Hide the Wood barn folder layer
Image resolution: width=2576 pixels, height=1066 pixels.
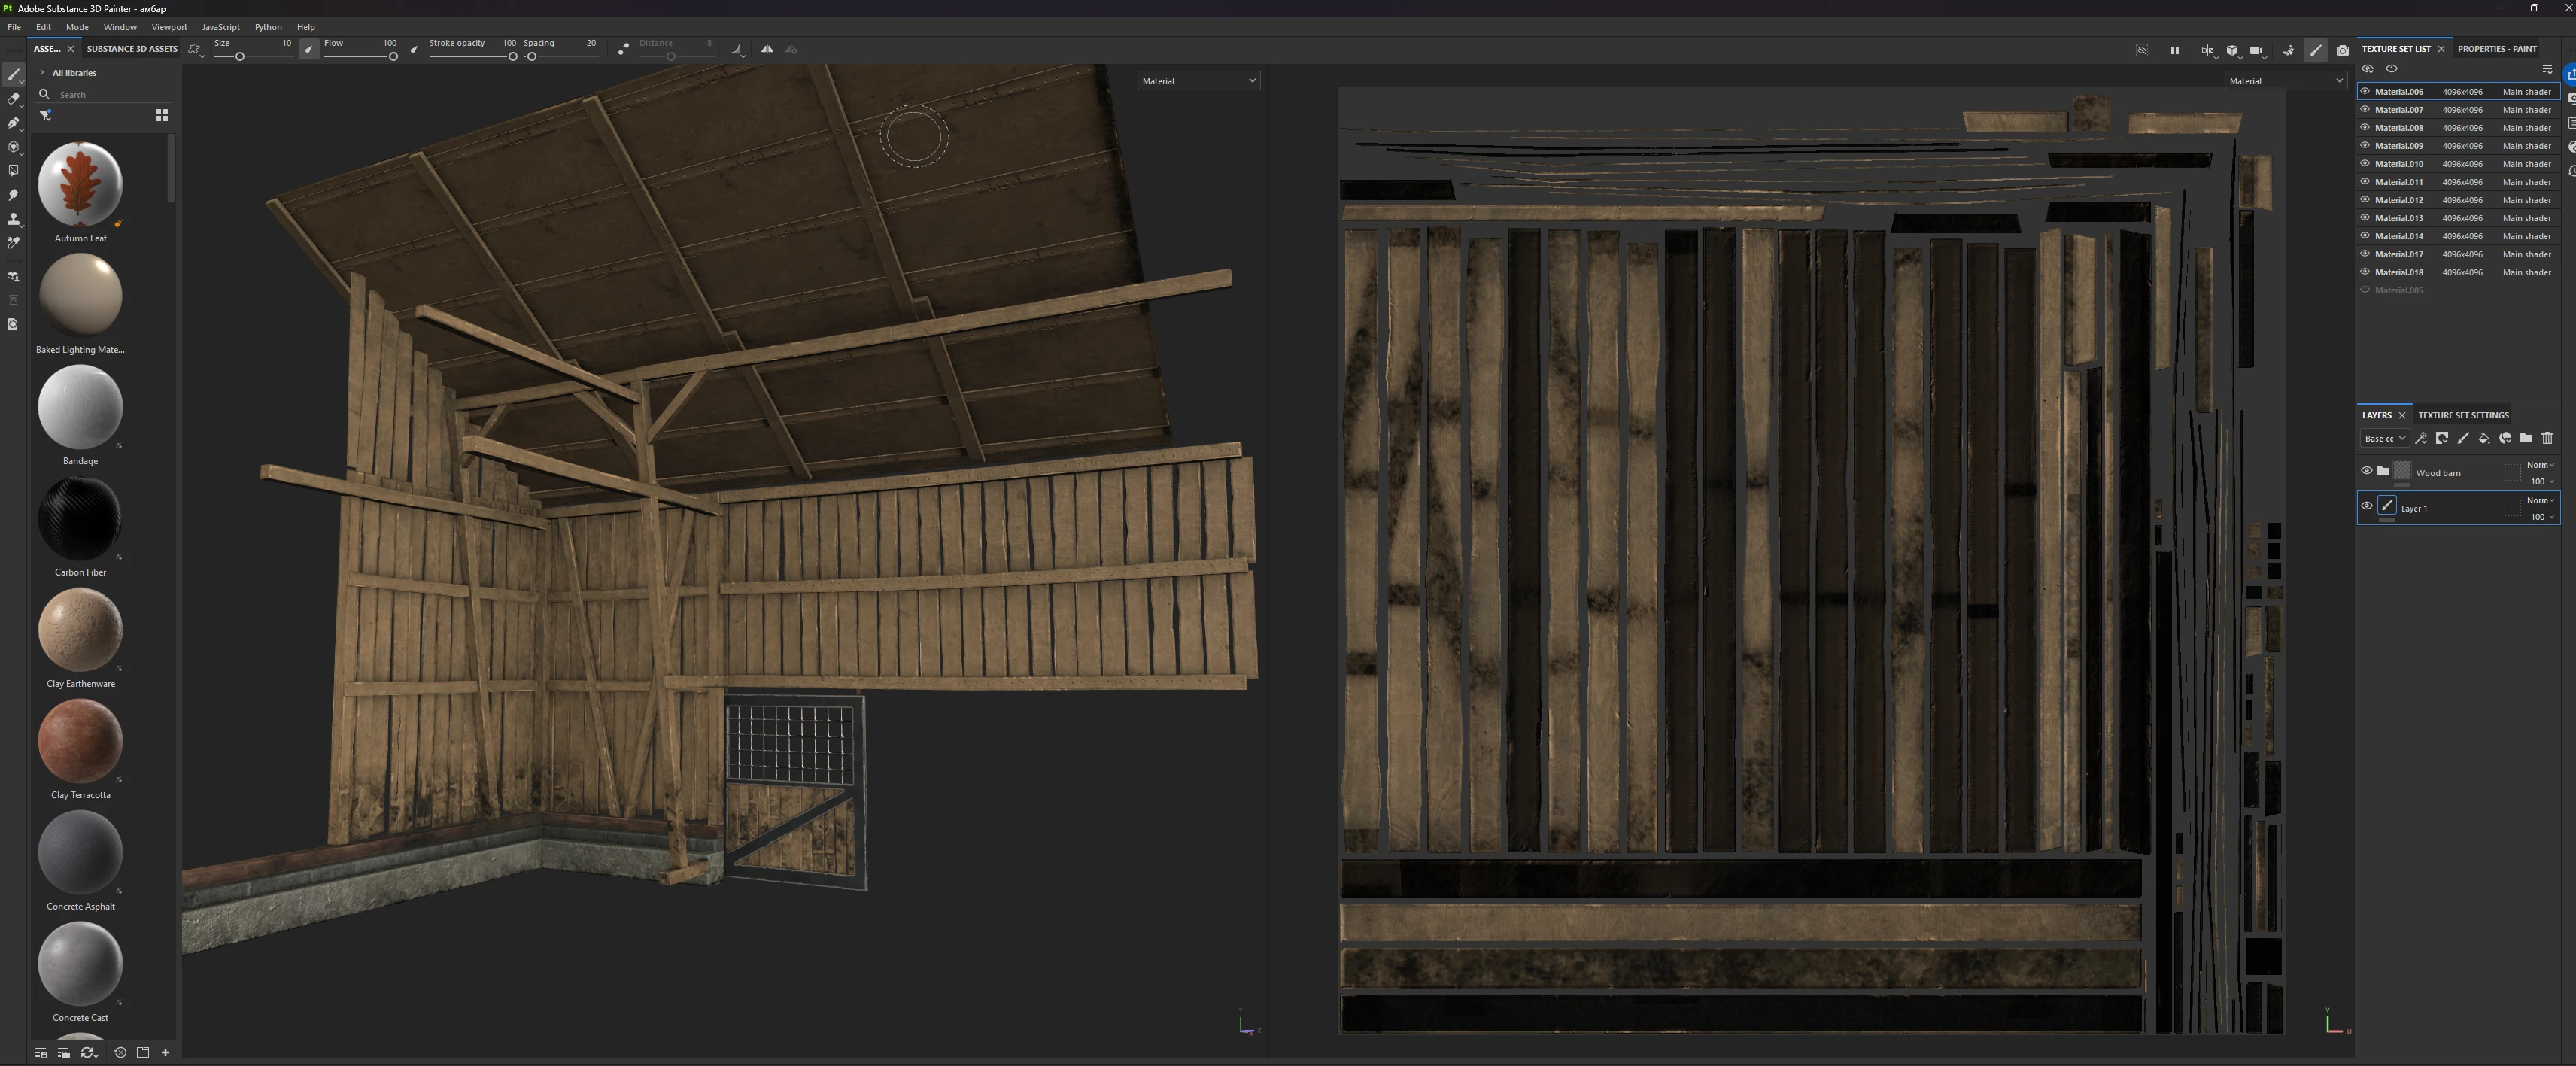(2366, 471)
